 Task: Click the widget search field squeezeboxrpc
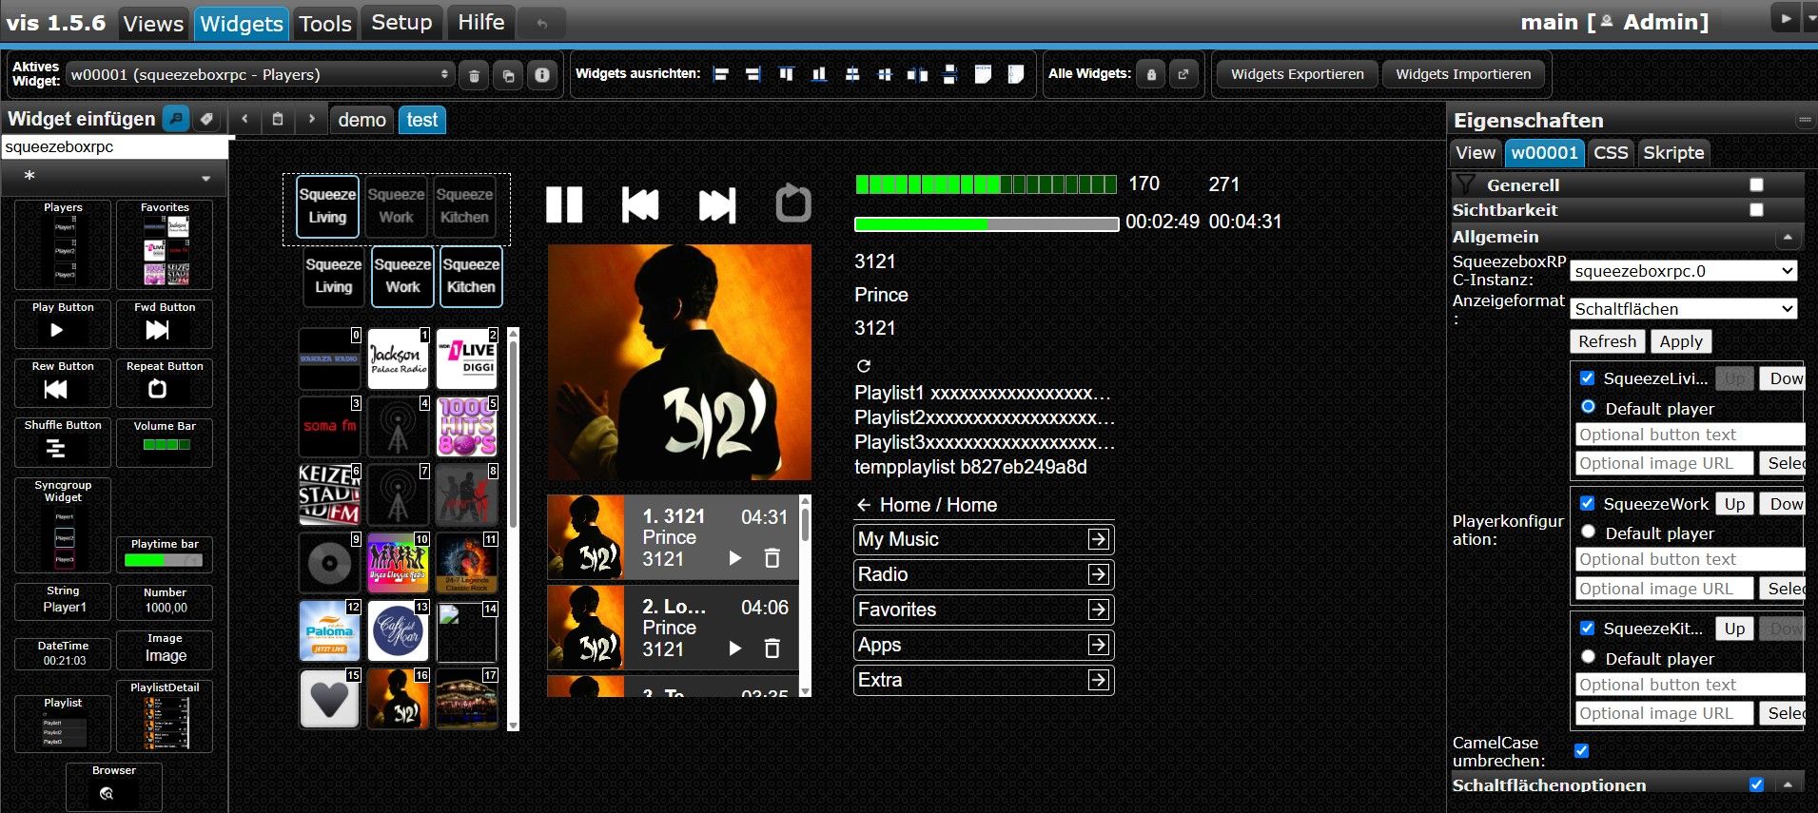(x=114, y=147)
